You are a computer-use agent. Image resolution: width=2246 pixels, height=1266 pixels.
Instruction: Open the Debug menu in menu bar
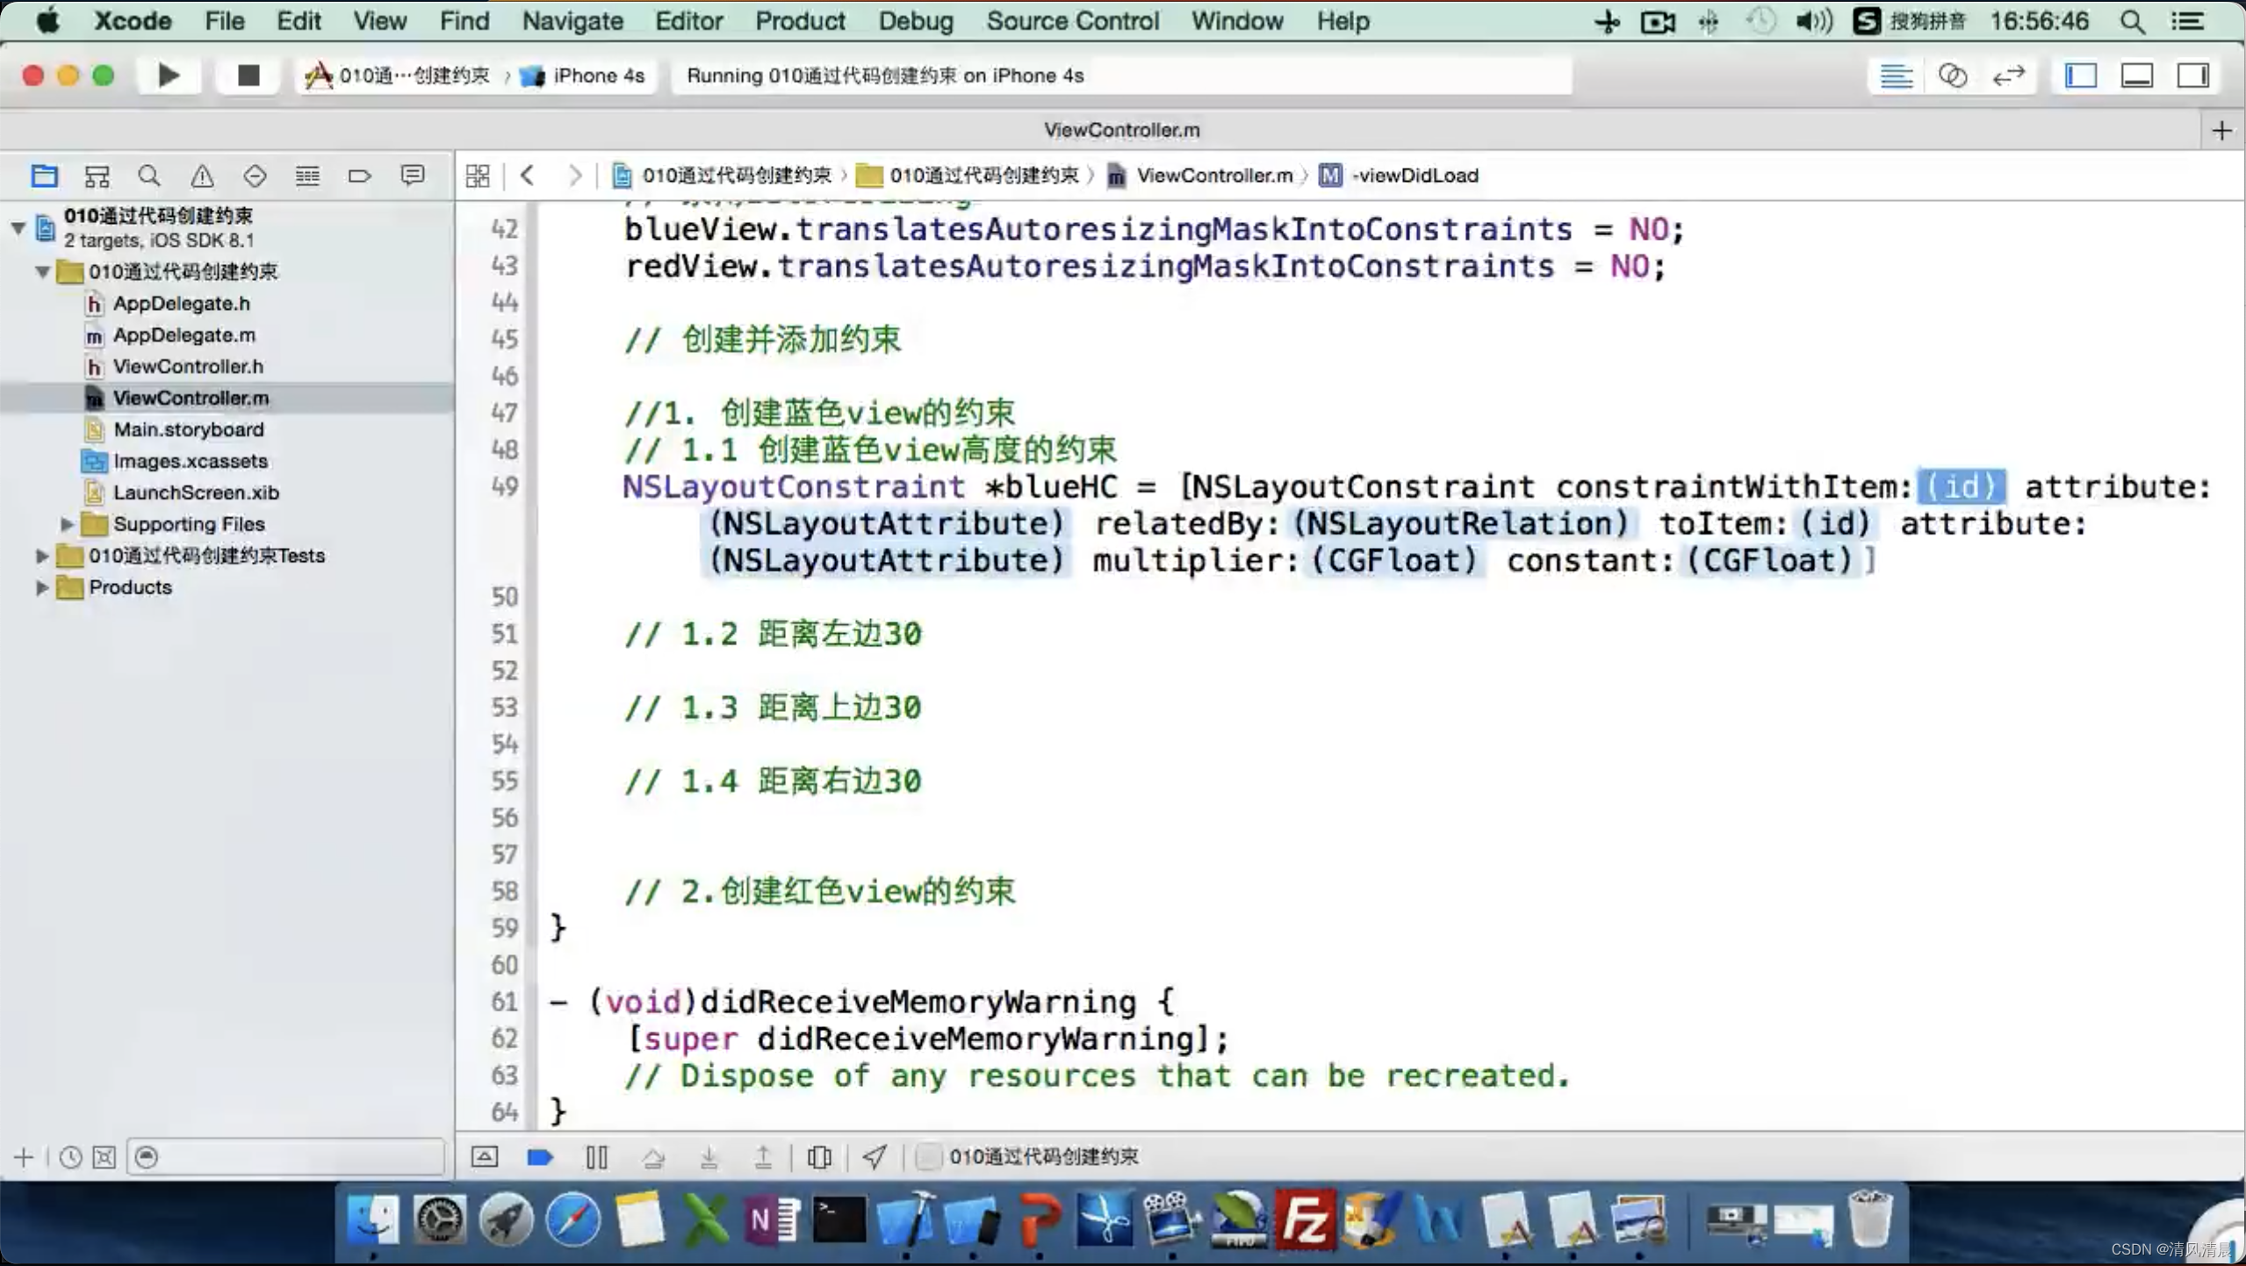pyautogui.click(x=913, y=20)
